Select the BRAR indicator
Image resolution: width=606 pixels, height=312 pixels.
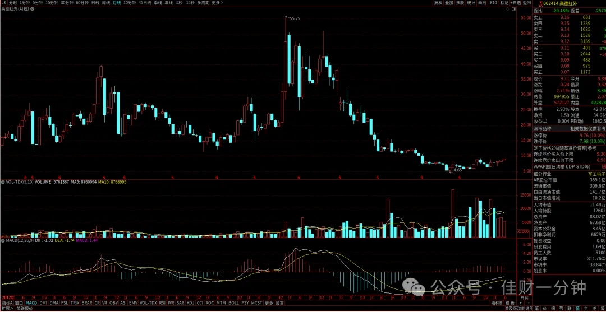[x=87, y=303]
